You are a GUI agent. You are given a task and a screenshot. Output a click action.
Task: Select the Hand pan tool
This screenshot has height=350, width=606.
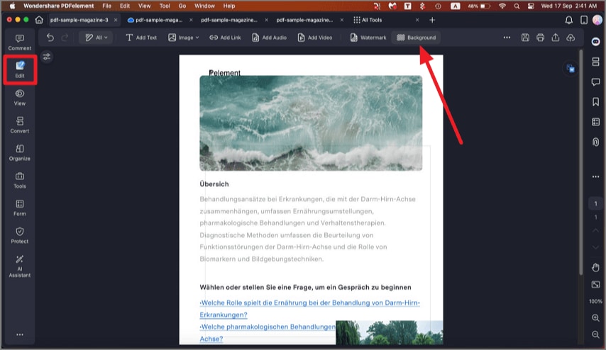pos(595,267)
